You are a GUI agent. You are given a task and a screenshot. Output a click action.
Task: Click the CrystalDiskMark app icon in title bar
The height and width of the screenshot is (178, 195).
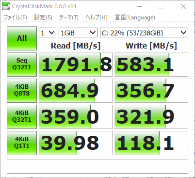tap(6, 6)
